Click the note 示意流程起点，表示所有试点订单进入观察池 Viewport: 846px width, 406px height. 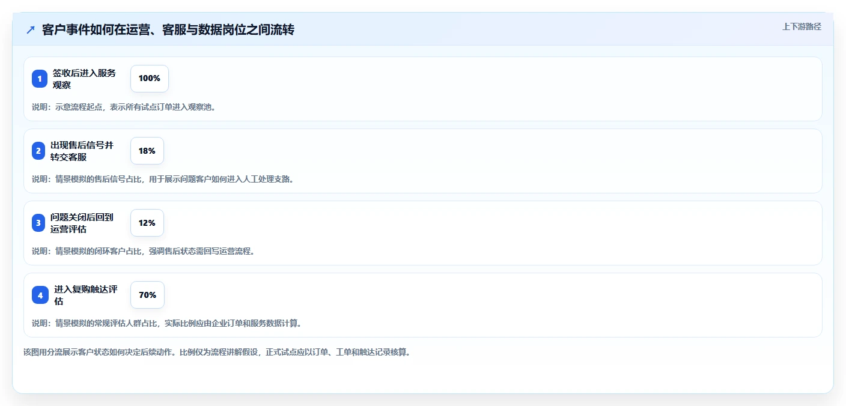pyautogui.click(x=124, y=107)
